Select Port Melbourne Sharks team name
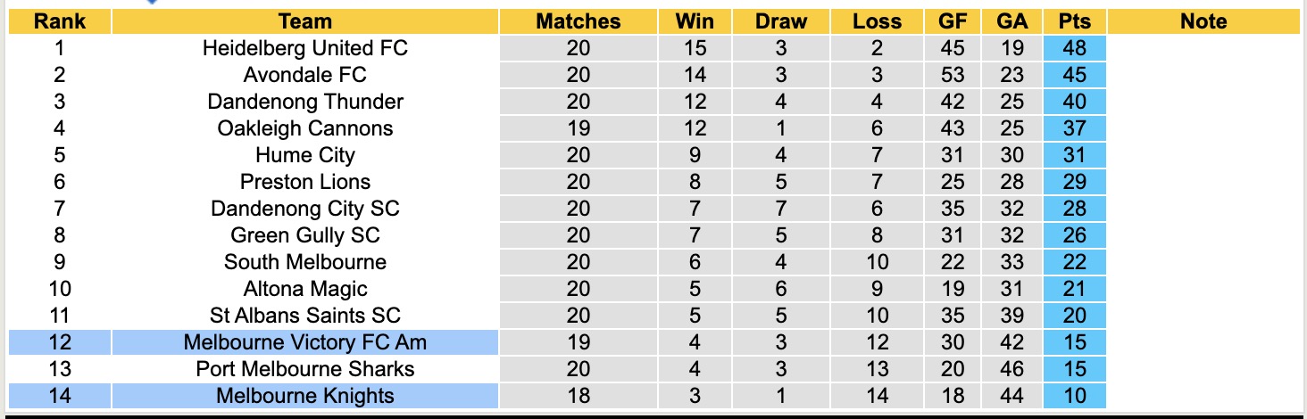The image size is (1307, 419). [x=304, y=369]
